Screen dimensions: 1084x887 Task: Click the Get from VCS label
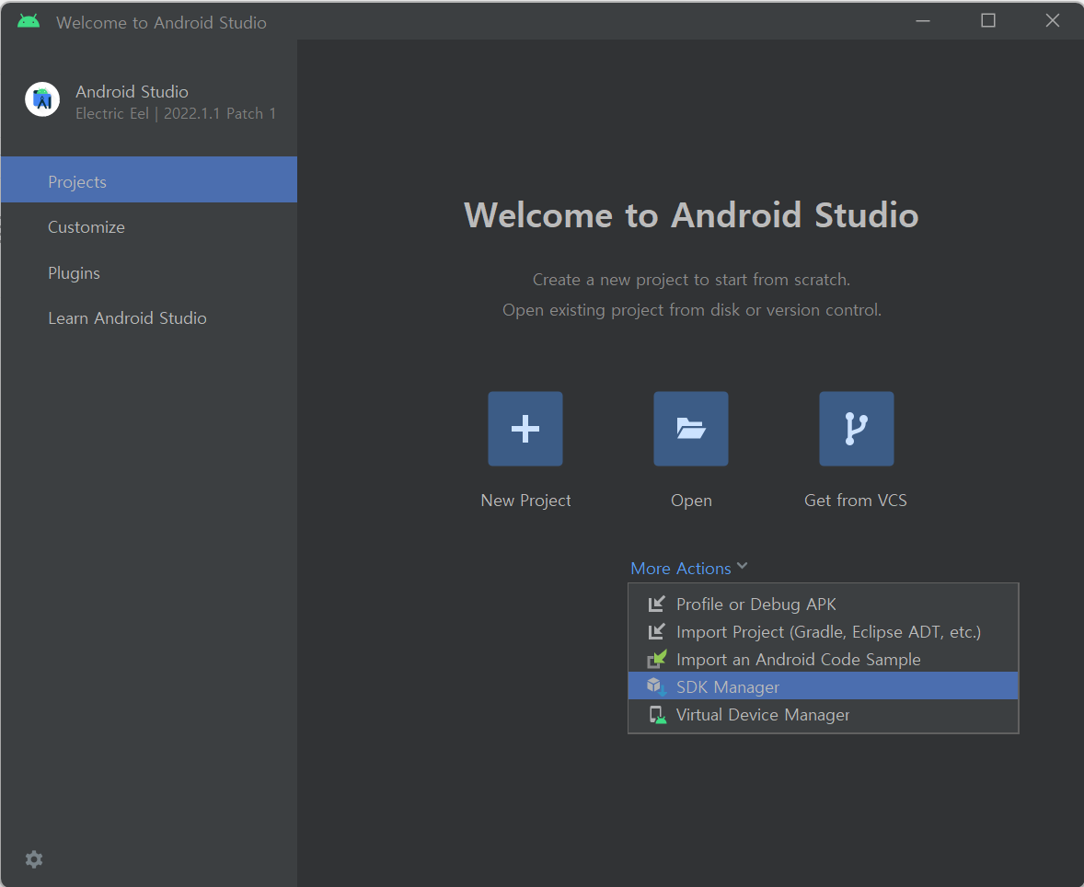[x=856, y=501]
